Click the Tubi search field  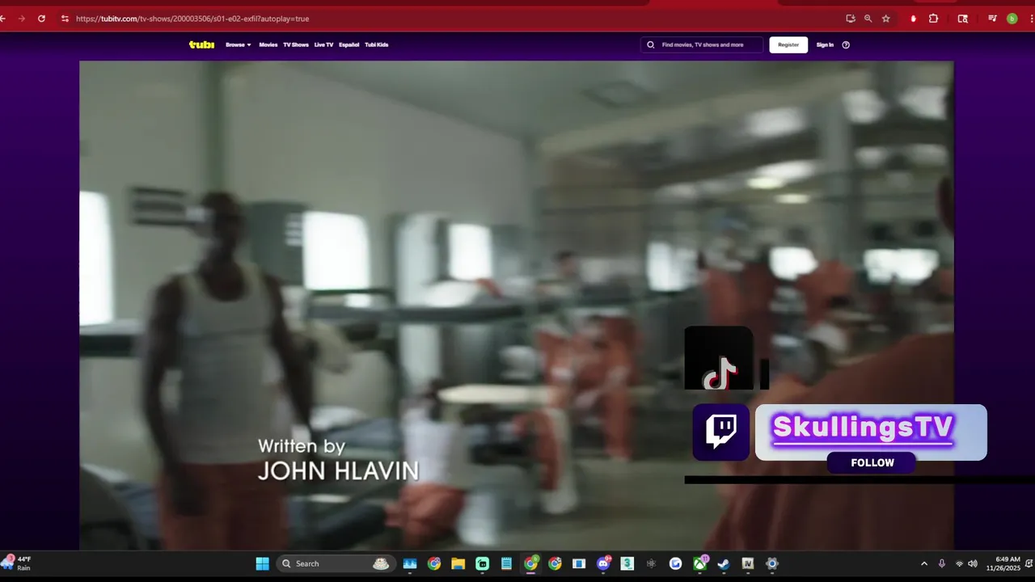point(702,44)
